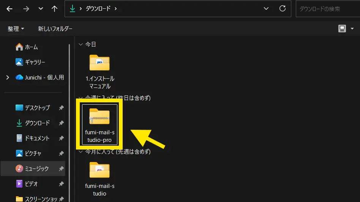360x202 pixels.
Task: Open the 整理 menu
Action: coord(16,29)
